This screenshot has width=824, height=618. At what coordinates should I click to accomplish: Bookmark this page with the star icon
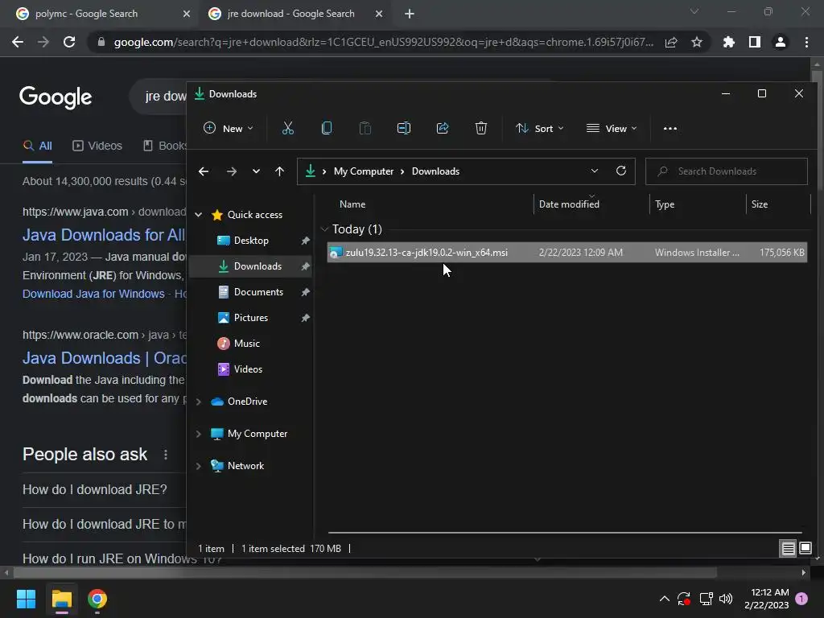[x=697, y=42]
